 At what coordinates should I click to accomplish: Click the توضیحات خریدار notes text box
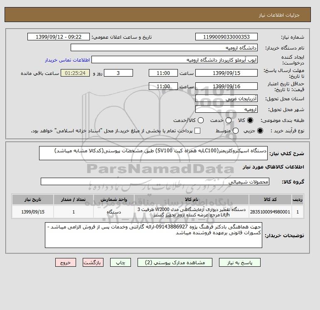coord(153,235)
